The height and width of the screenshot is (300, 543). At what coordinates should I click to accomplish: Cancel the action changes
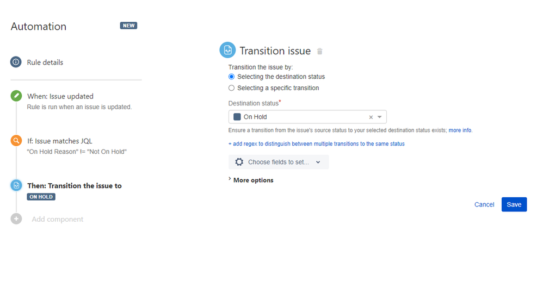[484, 204]
